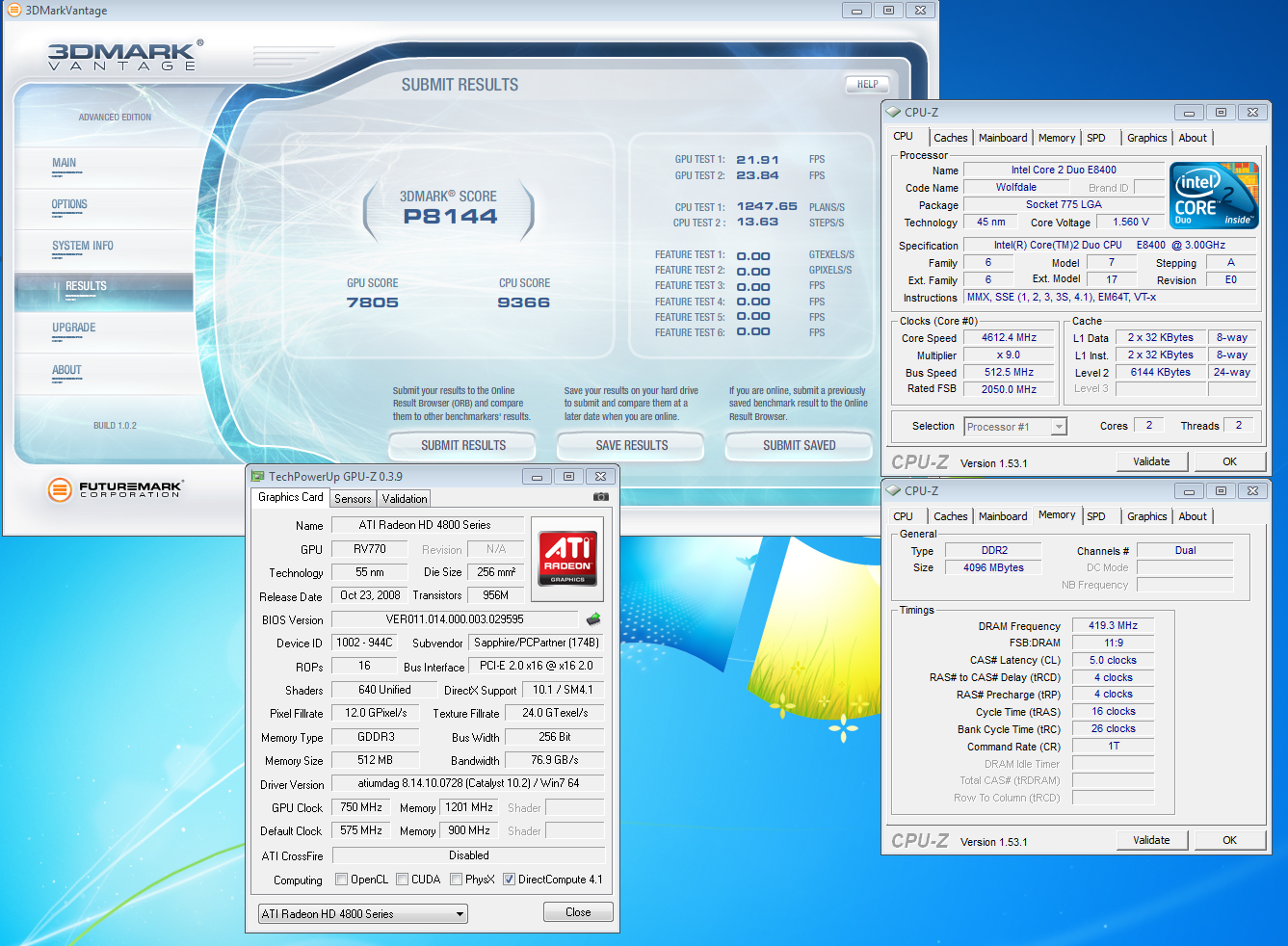Click the 3DMark Vantage title bar icon
This screenshot has height=946, width=1288.
(x=13, y=11)
